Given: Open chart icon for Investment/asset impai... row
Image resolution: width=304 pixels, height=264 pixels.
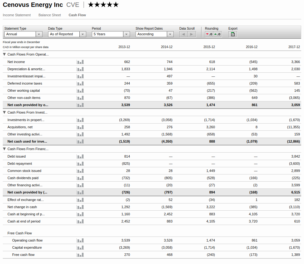Looking at the screenshot, I should click(x=80, y=76).
